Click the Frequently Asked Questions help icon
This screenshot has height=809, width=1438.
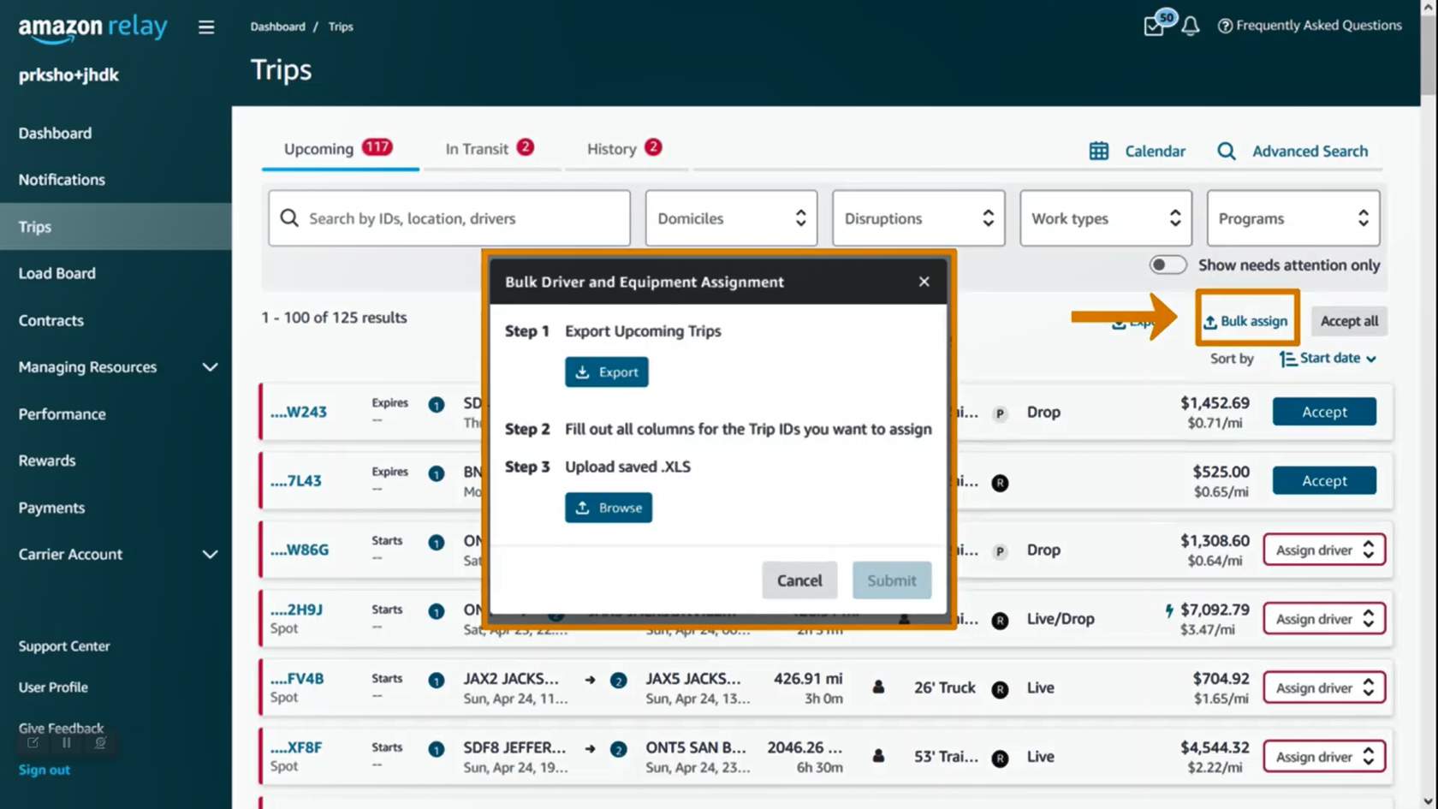coord(1225,27)
